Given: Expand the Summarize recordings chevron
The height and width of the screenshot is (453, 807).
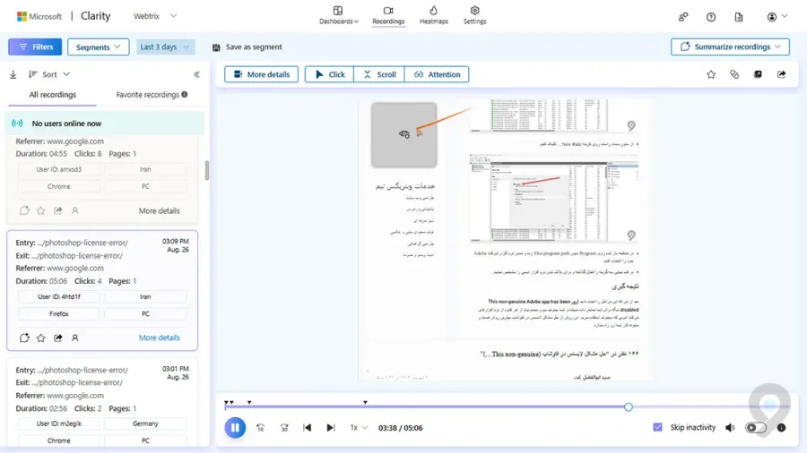Looking at the screenshot, I should click(x=778, y=47).
